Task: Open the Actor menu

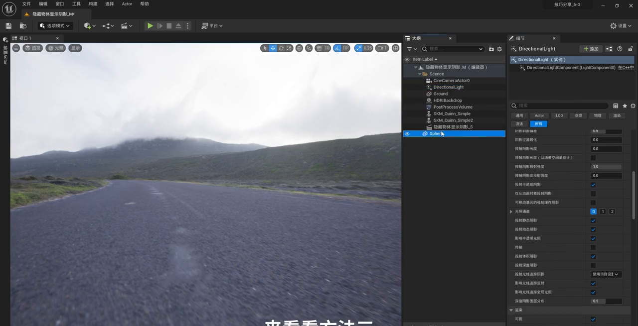Action: point(127,4)
